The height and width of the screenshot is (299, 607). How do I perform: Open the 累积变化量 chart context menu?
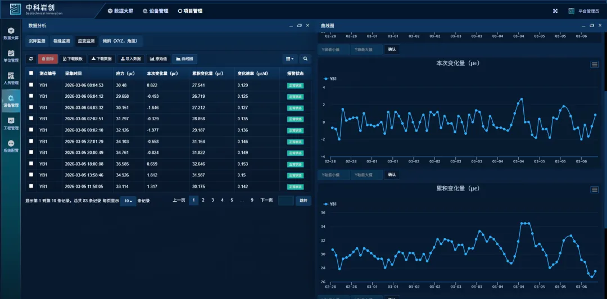point(594,189)
